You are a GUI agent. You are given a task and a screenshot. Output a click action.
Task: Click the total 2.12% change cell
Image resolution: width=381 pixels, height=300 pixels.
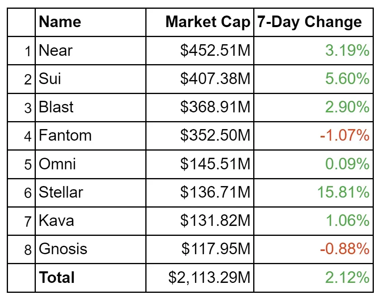click(347, 277)
